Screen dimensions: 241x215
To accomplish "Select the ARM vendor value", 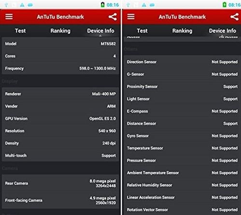I will (112, 106).
